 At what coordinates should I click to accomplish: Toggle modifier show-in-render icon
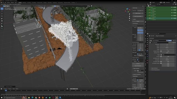point(171,40)
